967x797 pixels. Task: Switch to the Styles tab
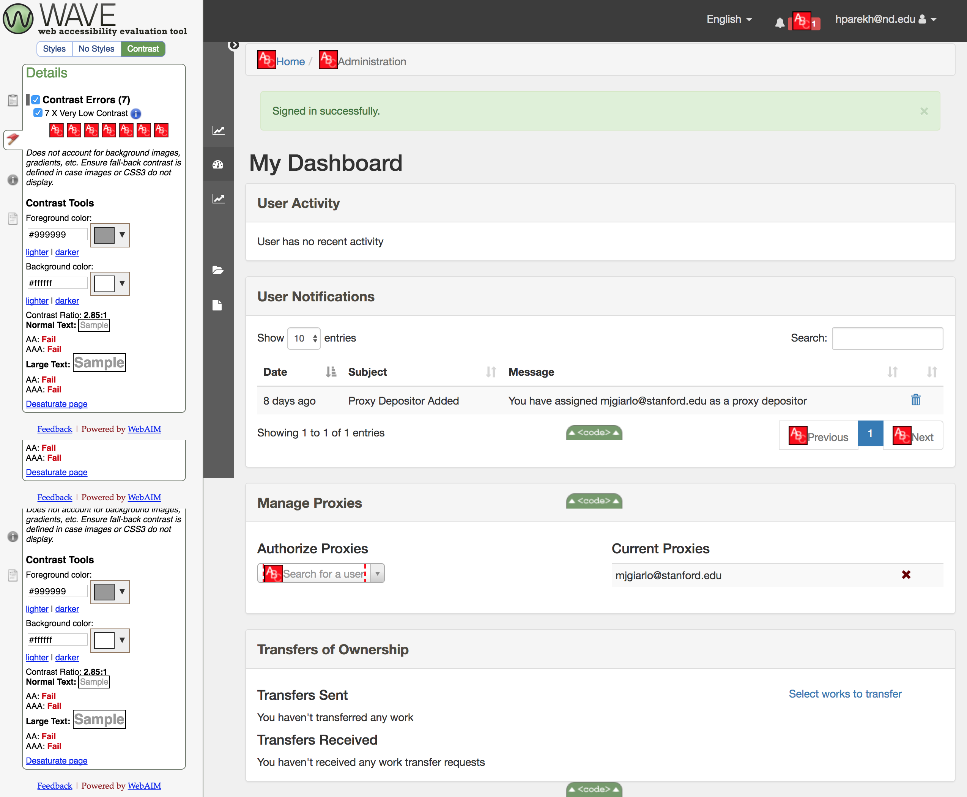[54, 49]
